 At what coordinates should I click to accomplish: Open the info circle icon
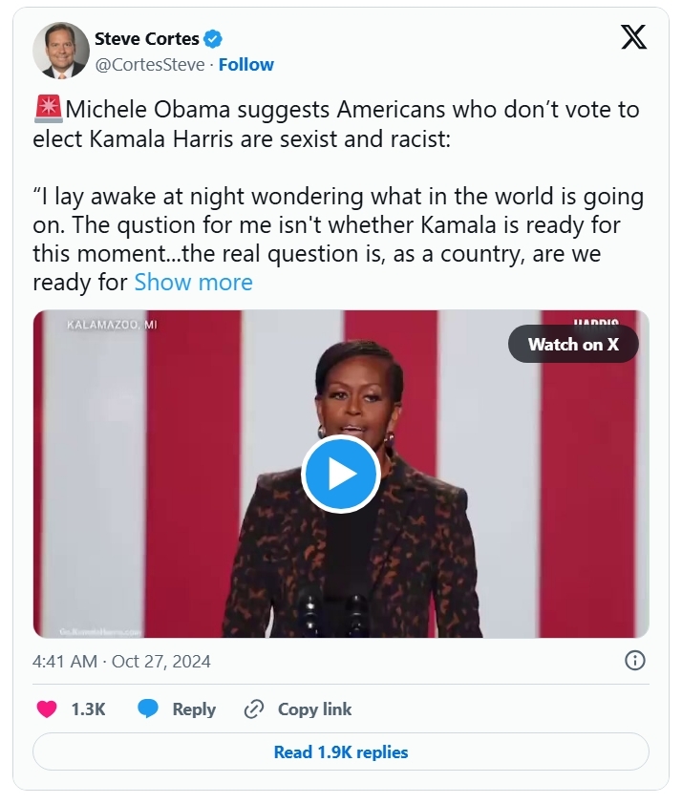[634, 660]
